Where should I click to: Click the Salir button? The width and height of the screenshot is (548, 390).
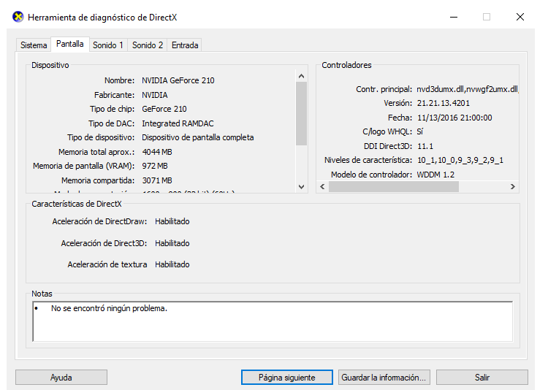click(x=482, y=378)
